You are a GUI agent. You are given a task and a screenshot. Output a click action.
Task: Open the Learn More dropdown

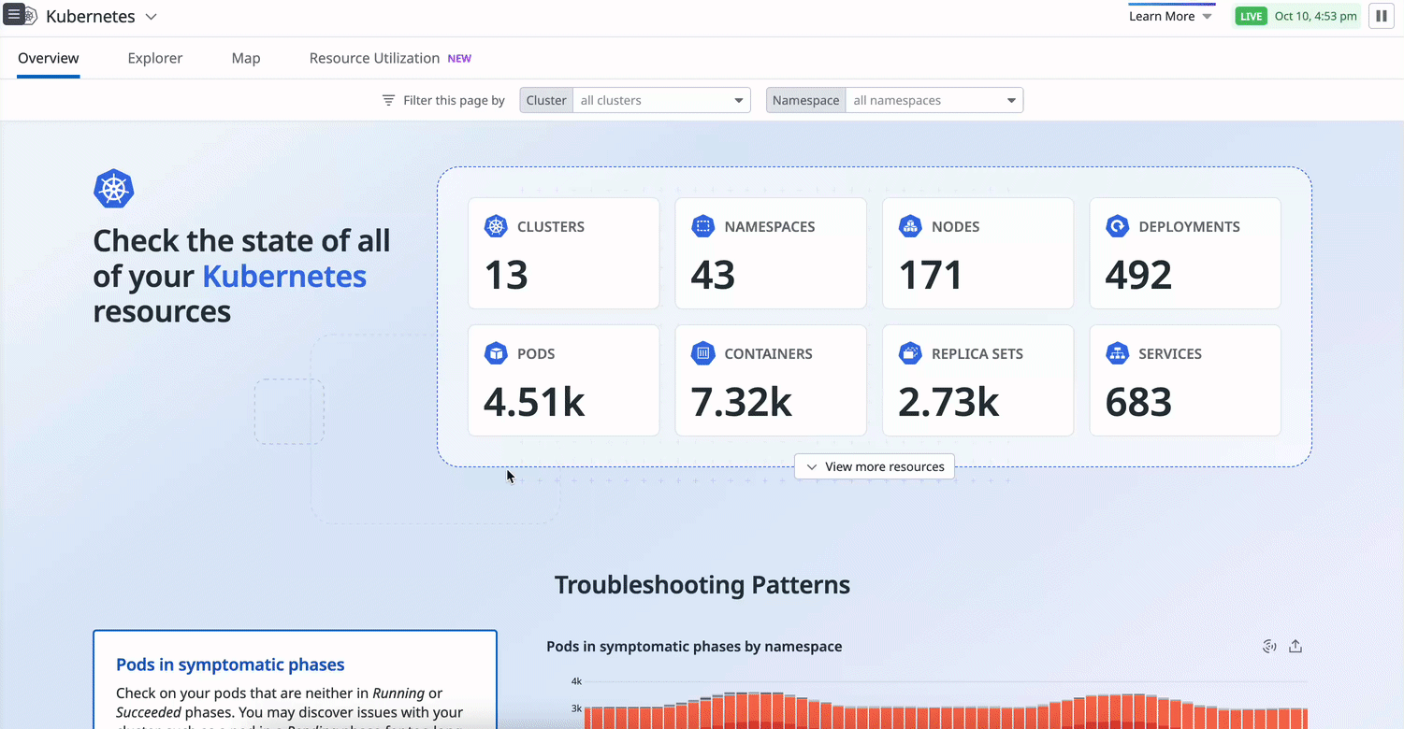point(1171,15)
